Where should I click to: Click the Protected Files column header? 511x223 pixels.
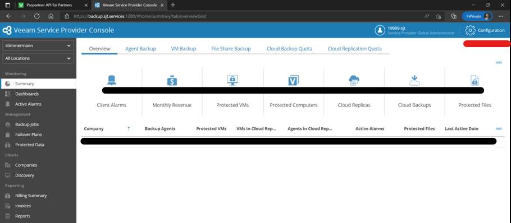tap(419, 129)
